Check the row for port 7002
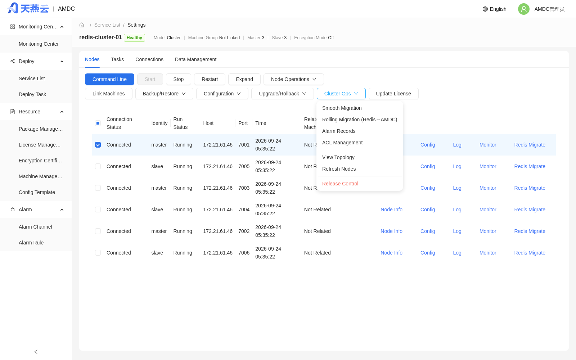The width and height of the screenshot is (576, 360). point(98,231)
